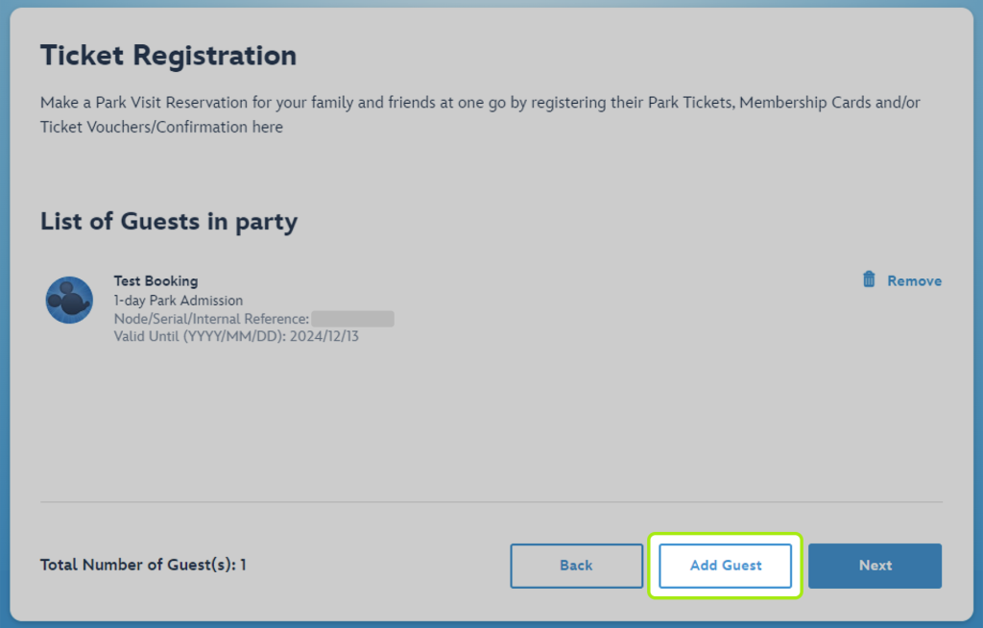Image resolution: width=983 pixels, height=628 pixels.
Task: Click the greyed-out reference number field
Action: [x=352, y=319]
